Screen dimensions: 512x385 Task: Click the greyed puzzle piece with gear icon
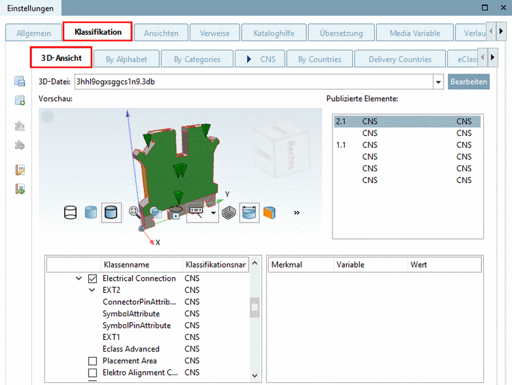(20, 145)
